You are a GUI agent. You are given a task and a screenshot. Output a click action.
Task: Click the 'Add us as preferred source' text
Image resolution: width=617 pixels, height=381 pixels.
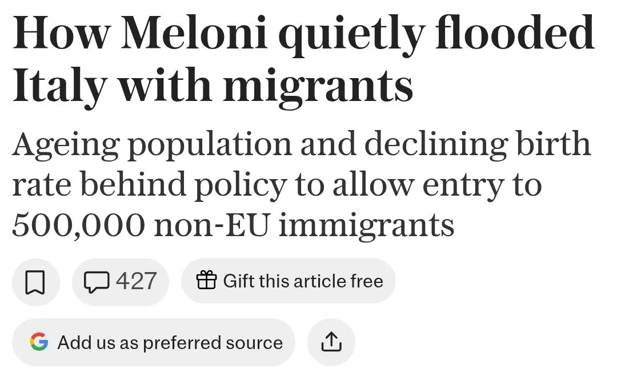click(x=170, y=343)
